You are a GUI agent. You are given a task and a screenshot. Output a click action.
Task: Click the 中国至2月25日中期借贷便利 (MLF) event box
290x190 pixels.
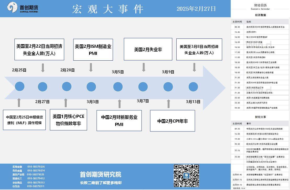(24, 120)
